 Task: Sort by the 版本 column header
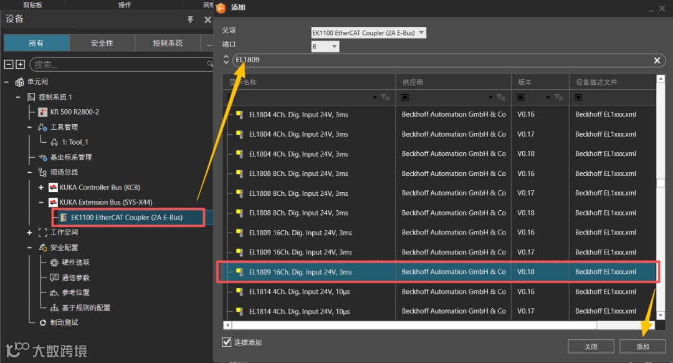point(540,82)
